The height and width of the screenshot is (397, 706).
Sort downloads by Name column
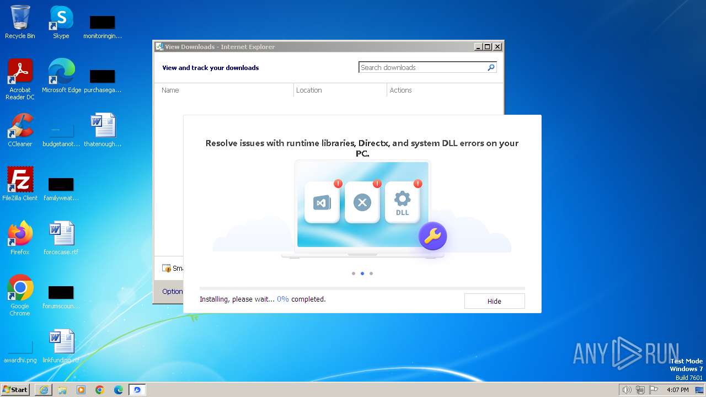coord(170,90)
